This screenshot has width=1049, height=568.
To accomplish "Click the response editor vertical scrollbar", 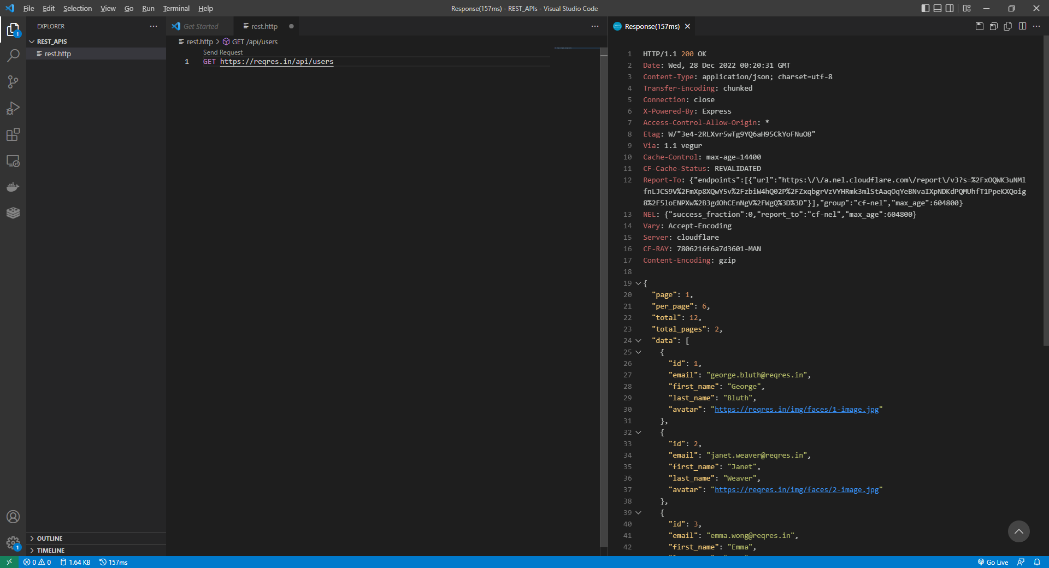I will [1046, 191].
